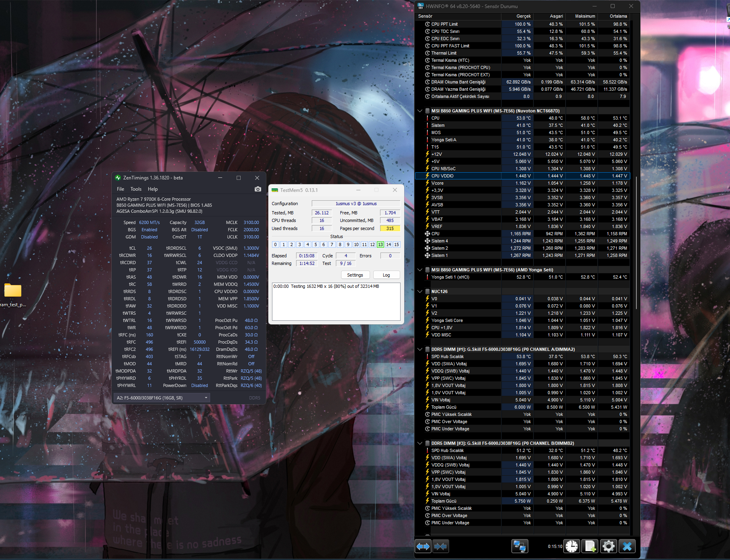Click the 1usmus v3 configuration field
Screen dimensions: 730x560
356,204
